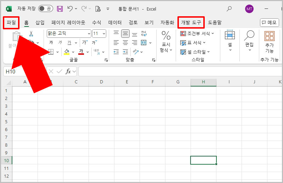Merge and center cells
This screenshot has height=183, width=283.
pos(144,43)
